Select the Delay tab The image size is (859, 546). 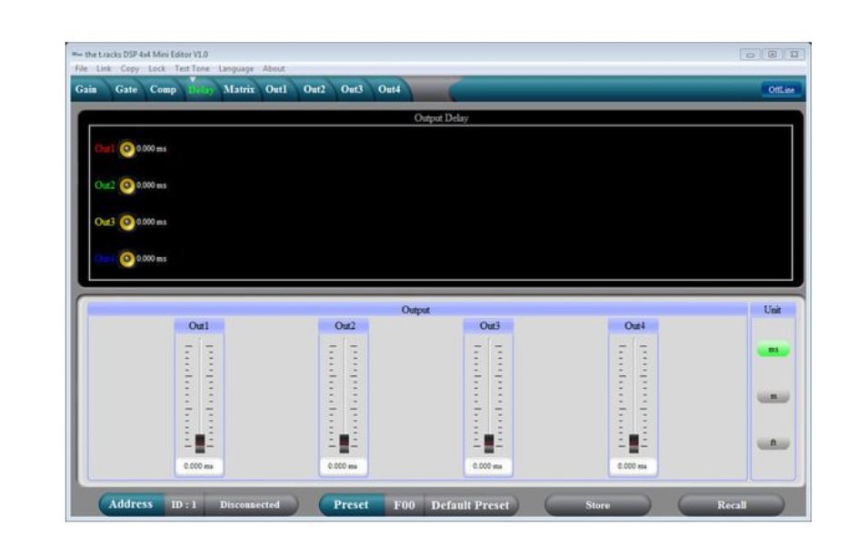(x=201, y=90)
